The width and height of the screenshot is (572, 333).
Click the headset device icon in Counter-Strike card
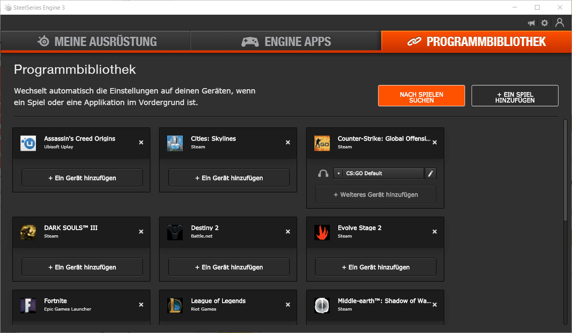point(323,173)
